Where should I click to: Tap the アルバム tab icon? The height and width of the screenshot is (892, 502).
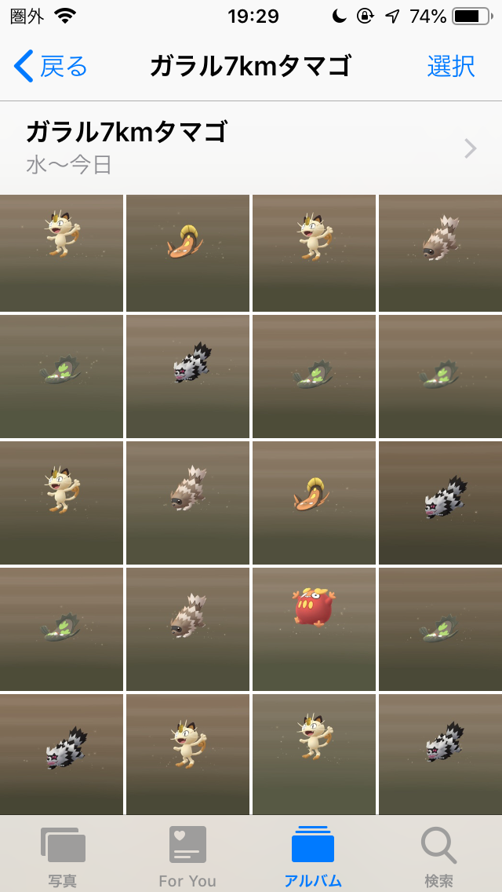coord(313,845)
